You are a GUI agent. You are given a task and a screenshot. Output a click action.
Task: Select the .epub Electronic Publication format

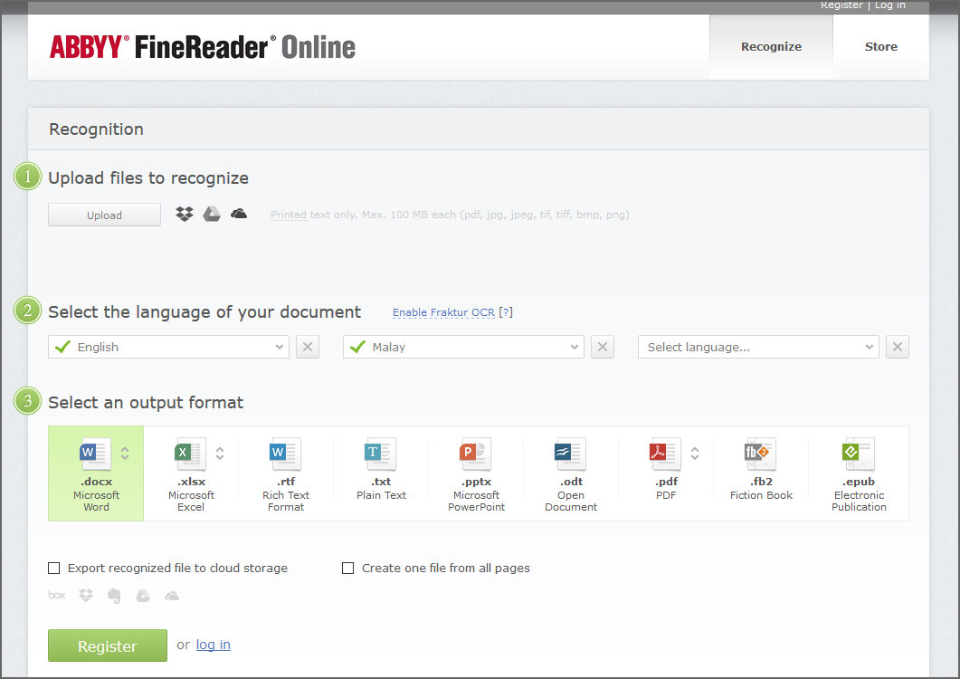click(859, 473)
